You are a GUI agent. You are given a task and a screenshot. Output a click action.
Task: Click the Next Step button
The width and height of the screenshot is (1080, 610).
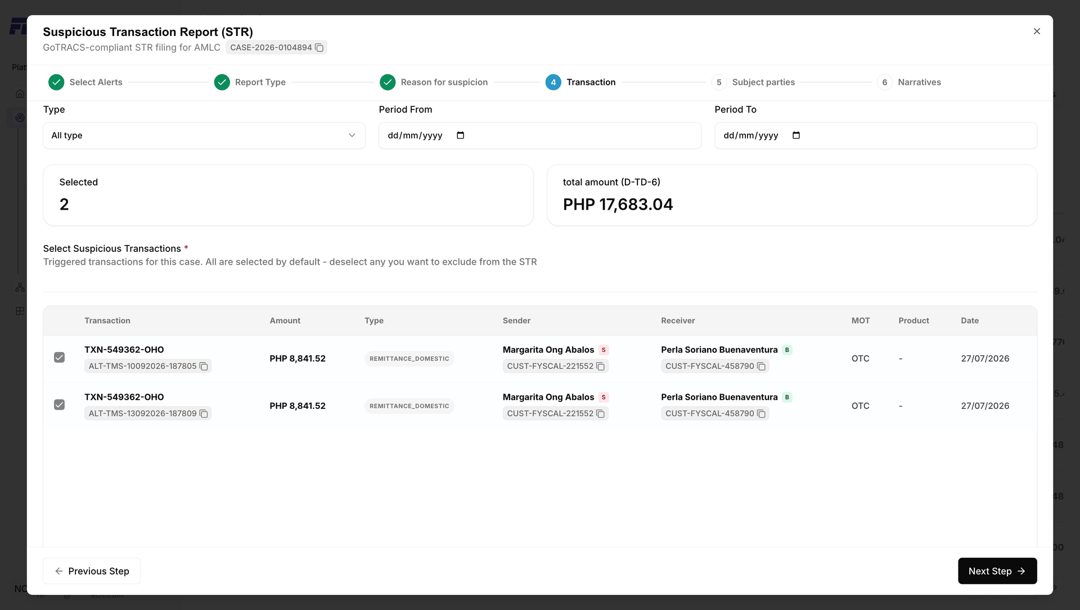pos(997,571)
